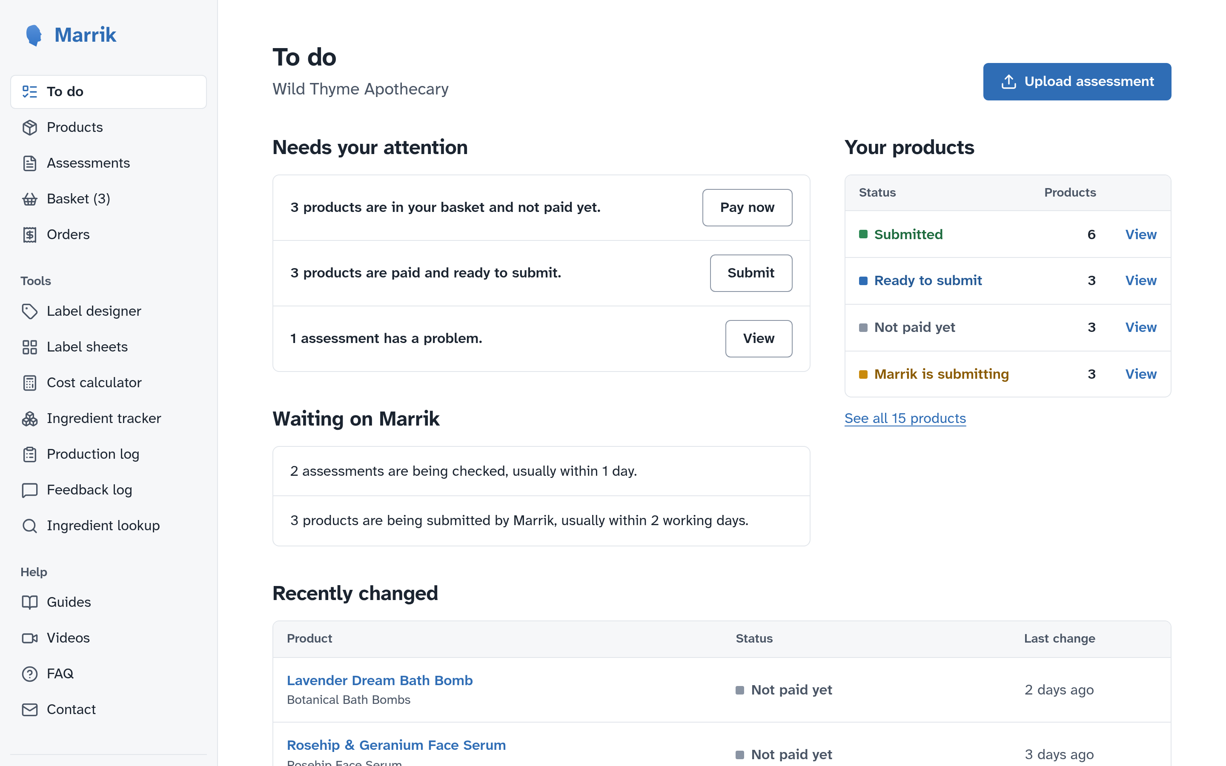
Task: Open Rosehip & Geranium Face Serum product
Action: coord(396,745)
